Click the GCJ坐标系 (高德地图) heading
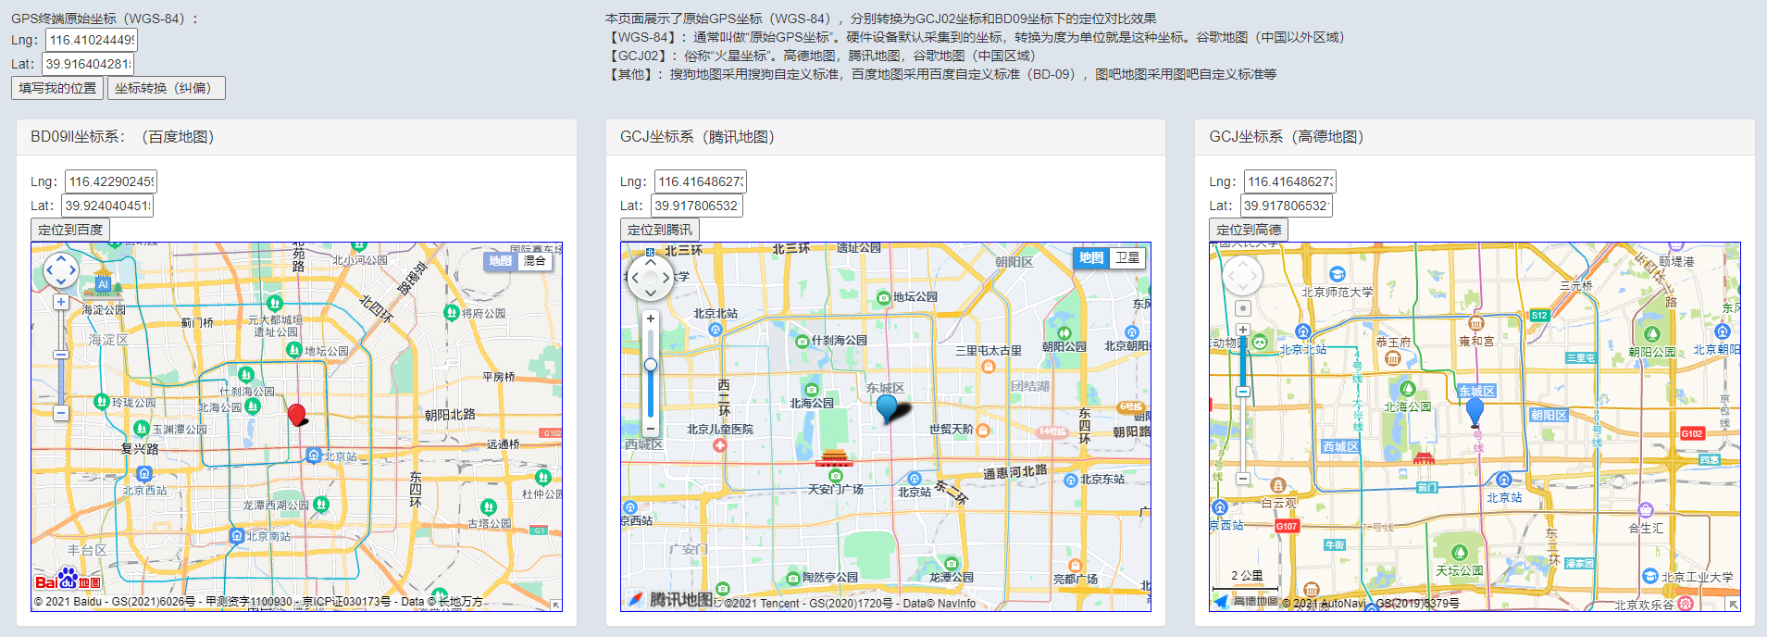This screenshot has width=1767, height=637. (1287, 136)
